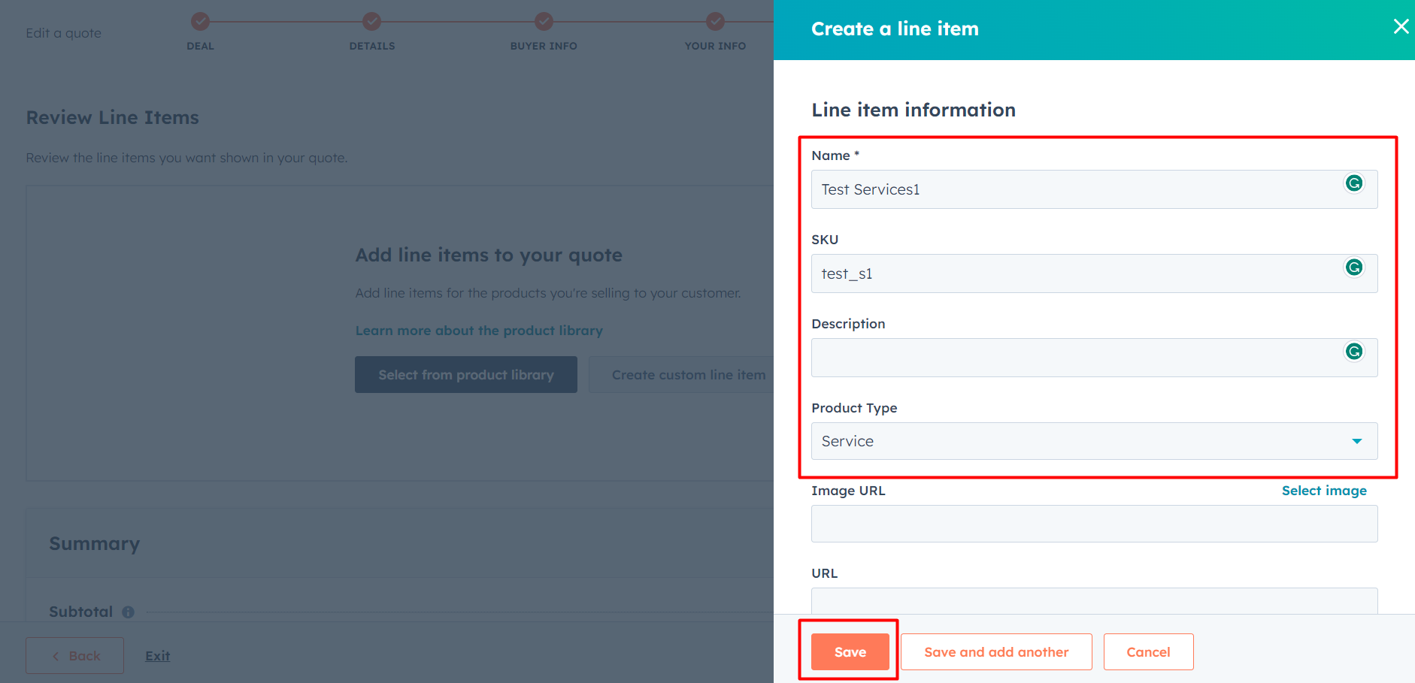1415x683 pixels.
Task: Click the DEAL step checkmark icon
Action: pos(200,21)
